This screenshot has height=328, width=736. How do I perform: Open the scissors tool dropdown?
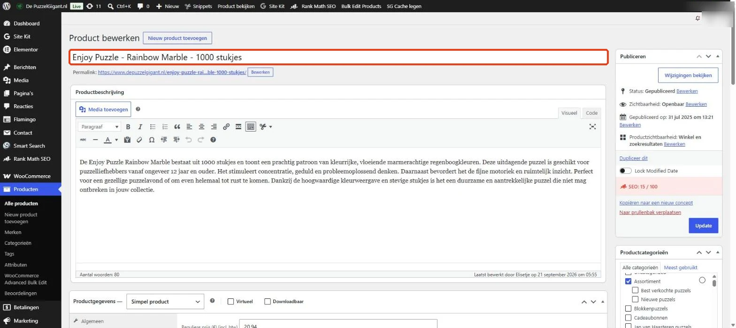270,127
